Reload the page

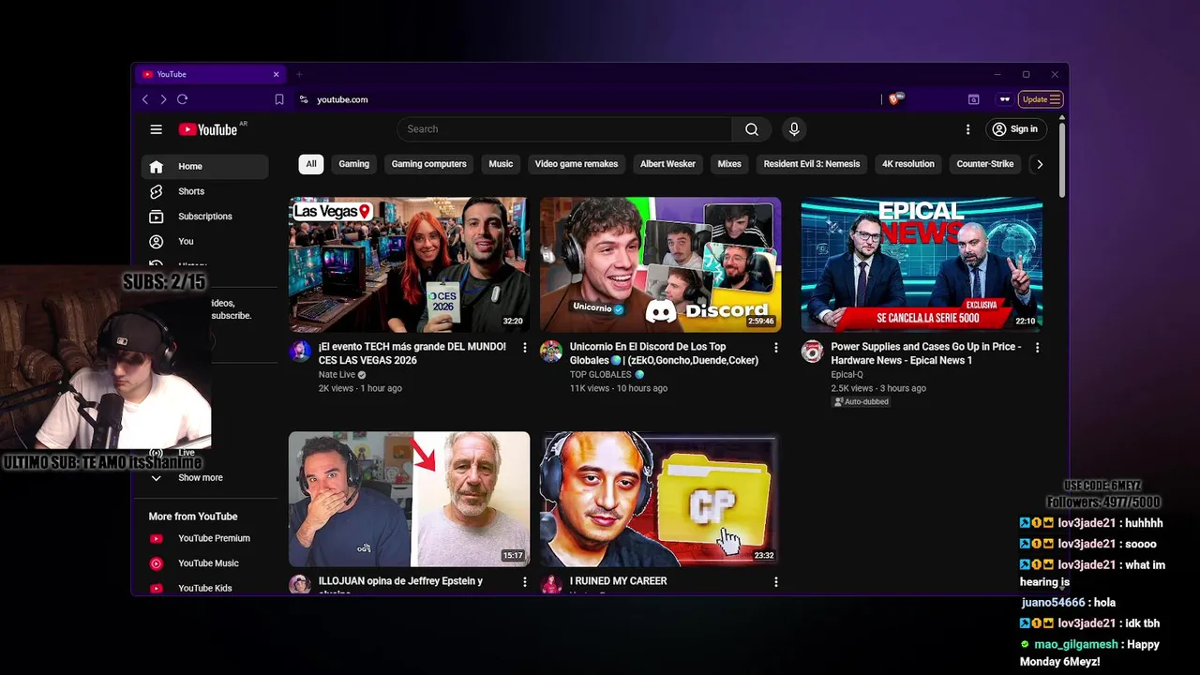182,99
